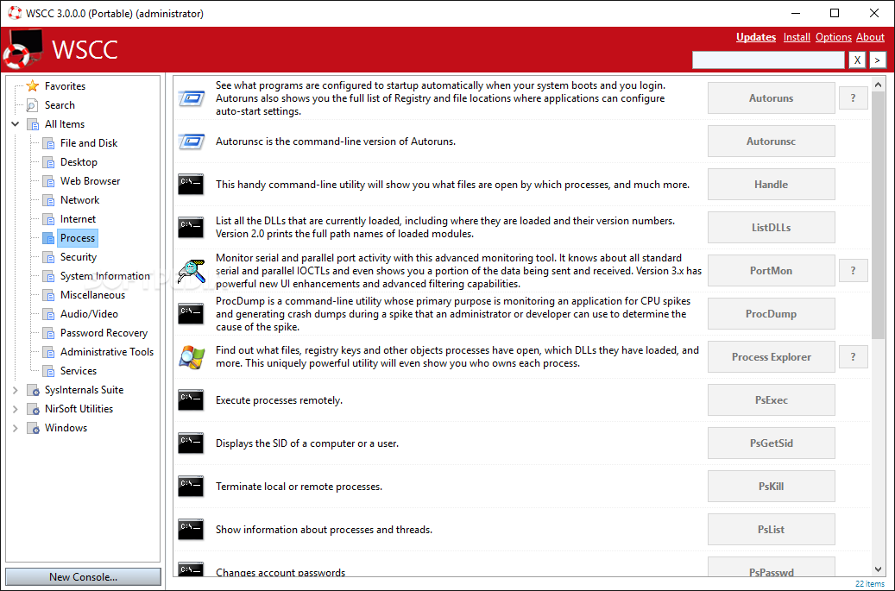Run the PsExec button
Screen dimensions: 895x591
point(771,399)
